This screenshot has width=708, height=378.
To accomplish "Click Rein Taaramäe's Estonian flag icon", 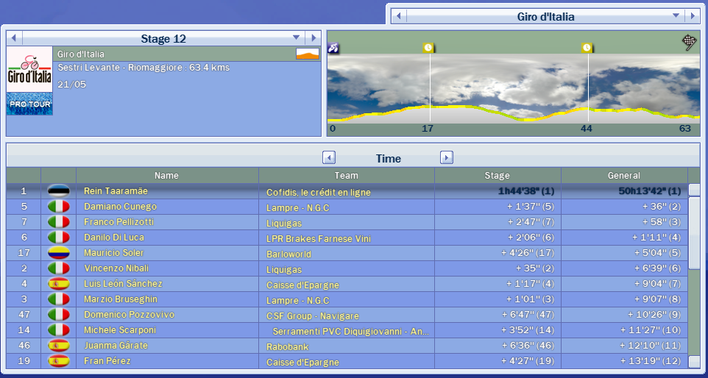I will (58, 191).
